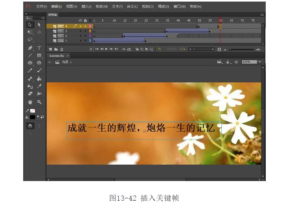296x203 pixels.
Task: Choose the Pen tool
Action: pyautogui.click(x=30, y=48)
